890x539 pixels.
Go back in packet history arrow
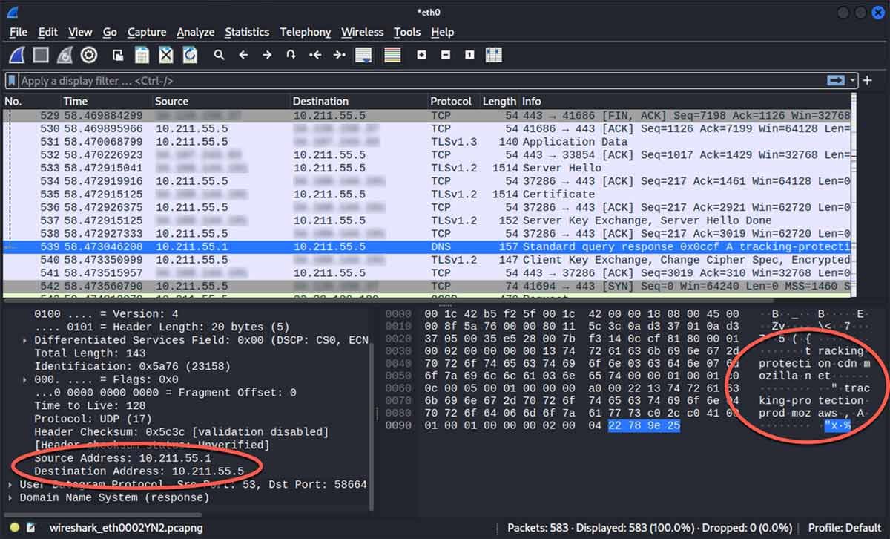click(243, 56)
